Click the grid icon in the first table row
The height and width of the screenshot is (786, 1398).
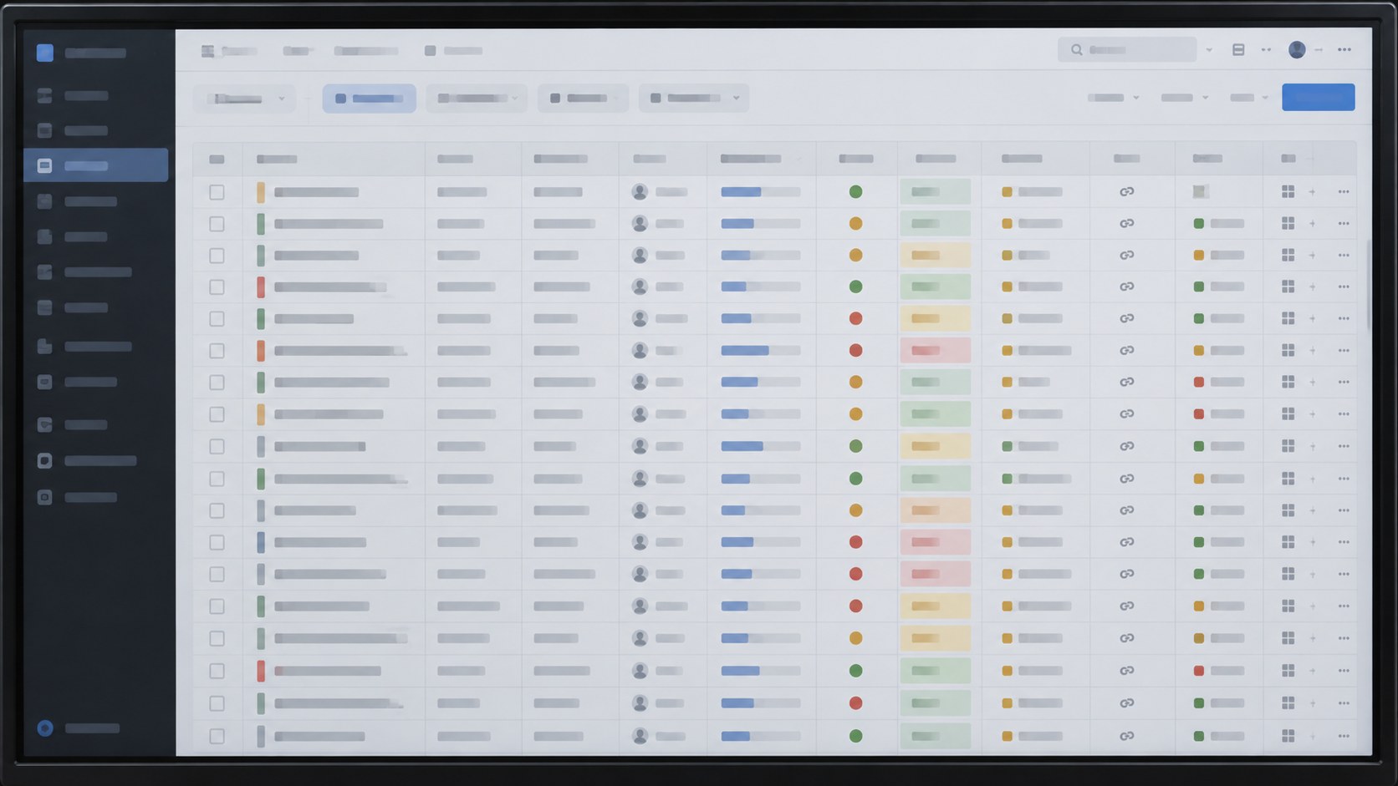pyautogui.click(x=1288, y=192)
